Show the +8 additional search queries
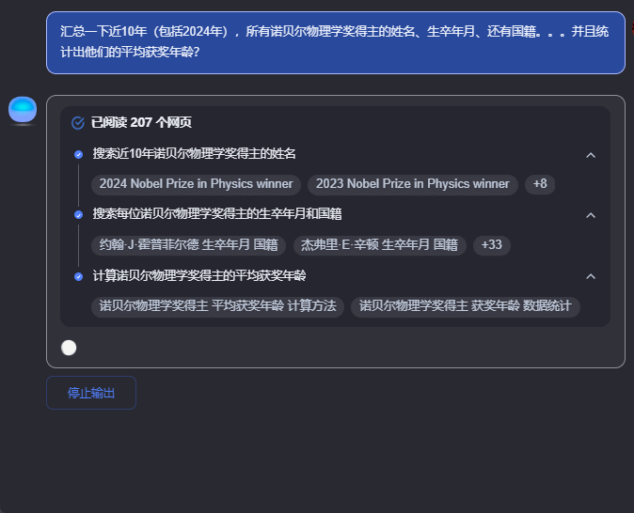634x513 pixels. 540,184
